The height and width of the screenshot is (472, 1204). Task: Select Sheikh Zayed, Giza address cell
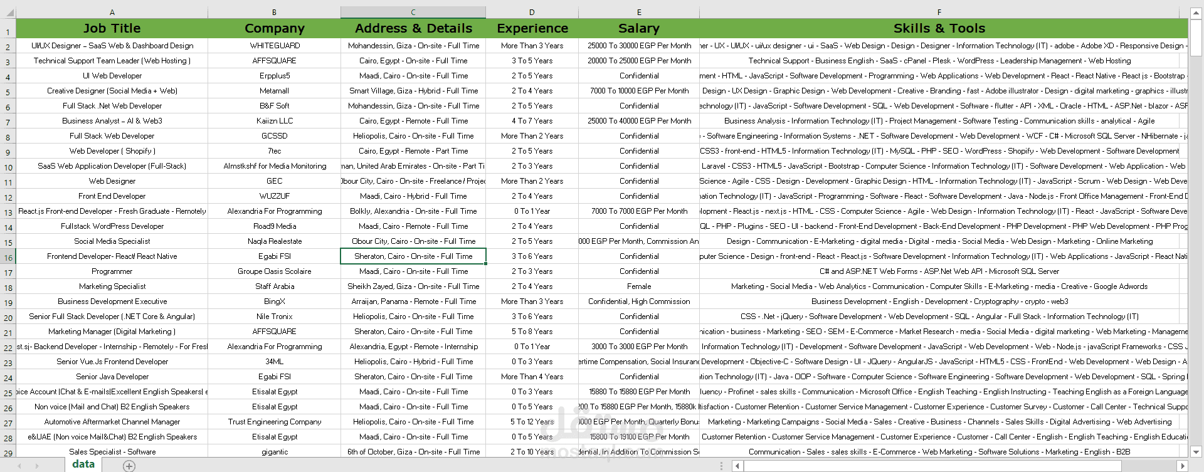pos(413,286)
